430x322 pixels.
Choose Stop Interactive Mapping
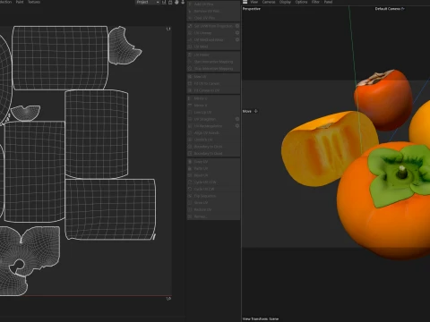tap(213, 69)
